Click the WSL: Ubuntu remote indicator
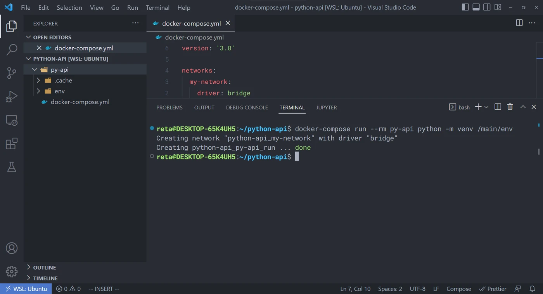 tap(26, 289)
